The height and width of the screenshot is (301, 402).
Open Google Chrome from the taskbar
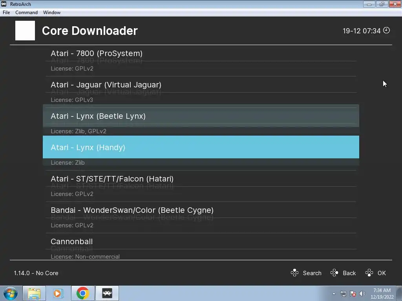tap(82, 293)
